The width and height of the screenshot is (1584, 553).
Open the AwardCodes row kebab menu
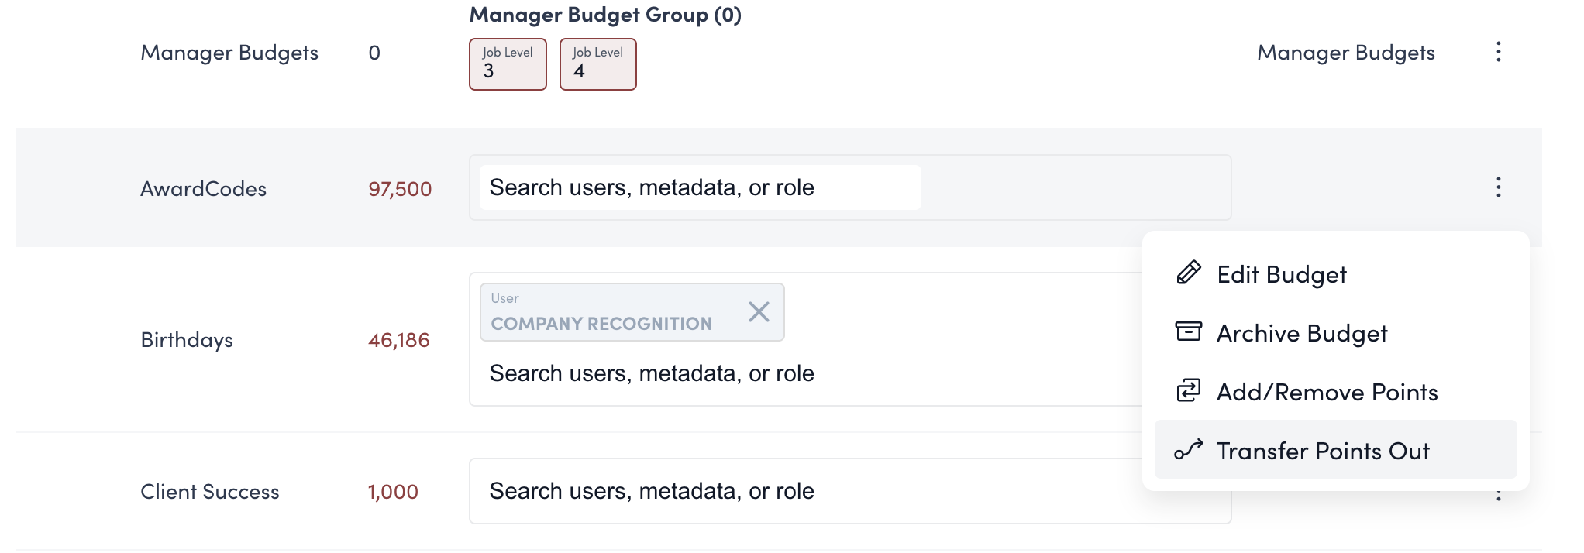[x=1498, y=187]
